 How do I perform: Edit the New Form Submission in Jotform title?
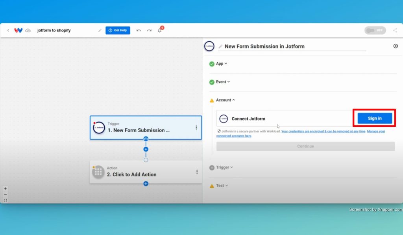click(264, 46)
